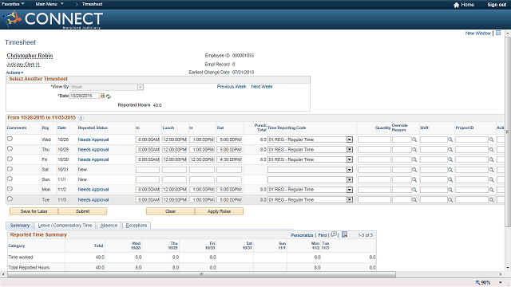Switch to the Exceptions tab

[137, 225]
